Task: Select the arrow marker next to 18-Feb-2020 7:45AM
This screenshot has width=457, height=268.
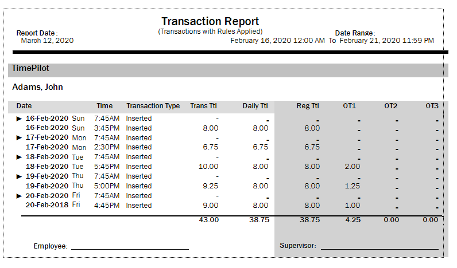Action: point(20,157)
